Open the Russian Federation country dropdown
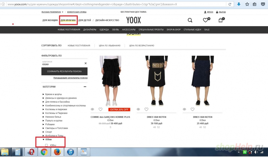The height and width of the screenshot is (157, 268). 52,12
